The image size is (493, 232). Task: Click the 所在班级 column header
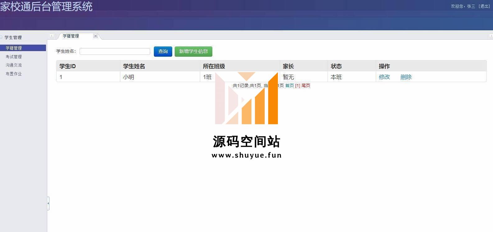240,66
